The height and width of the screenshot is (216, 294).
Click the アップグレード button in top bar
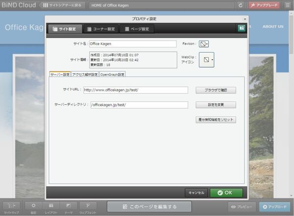click(x=265, y=5)
